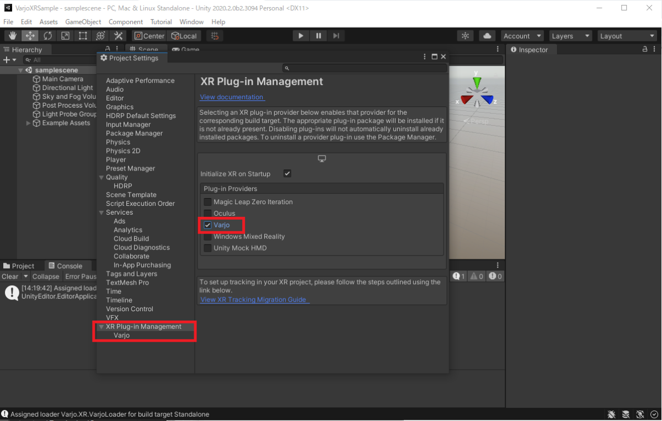Toggle Collapse in Console
This screenshot has height=421, width=662.
point(46,276)
